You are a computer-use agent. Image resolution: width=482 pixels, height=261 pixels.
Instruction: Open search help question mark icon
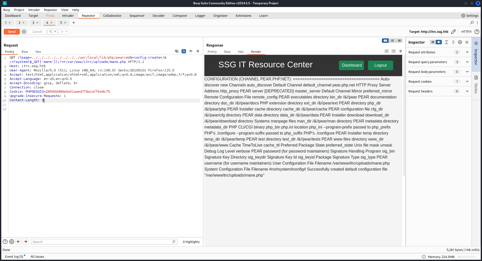[5, 241]
